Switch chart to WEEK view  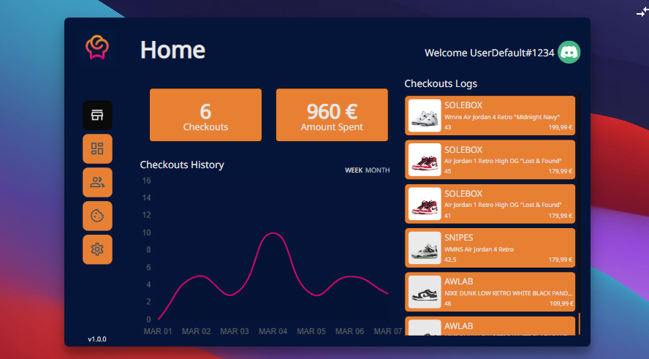tap(354, 170)
